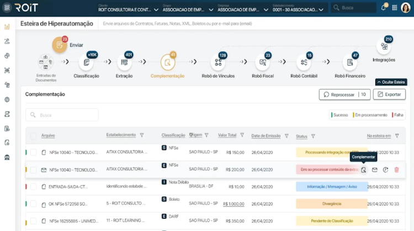Click the ROIT logo
This screenshot has width=414, height=231.
click(x=26, y=8)
